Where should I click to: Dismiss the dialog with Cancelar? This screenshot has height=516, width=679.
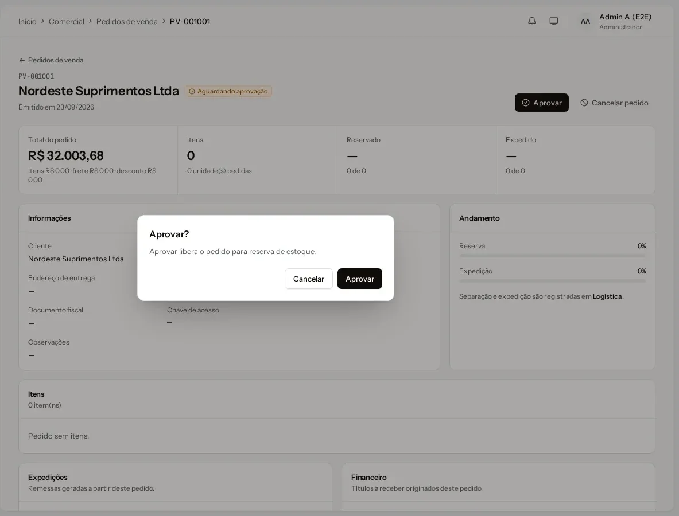[308, 279]
